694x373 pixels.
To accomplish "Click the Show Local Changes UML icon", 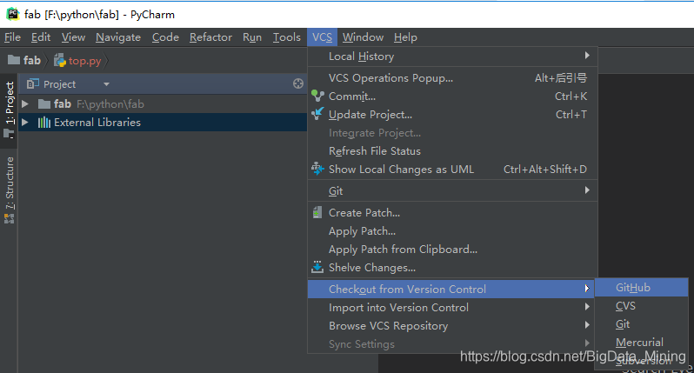I will point(317,169).
